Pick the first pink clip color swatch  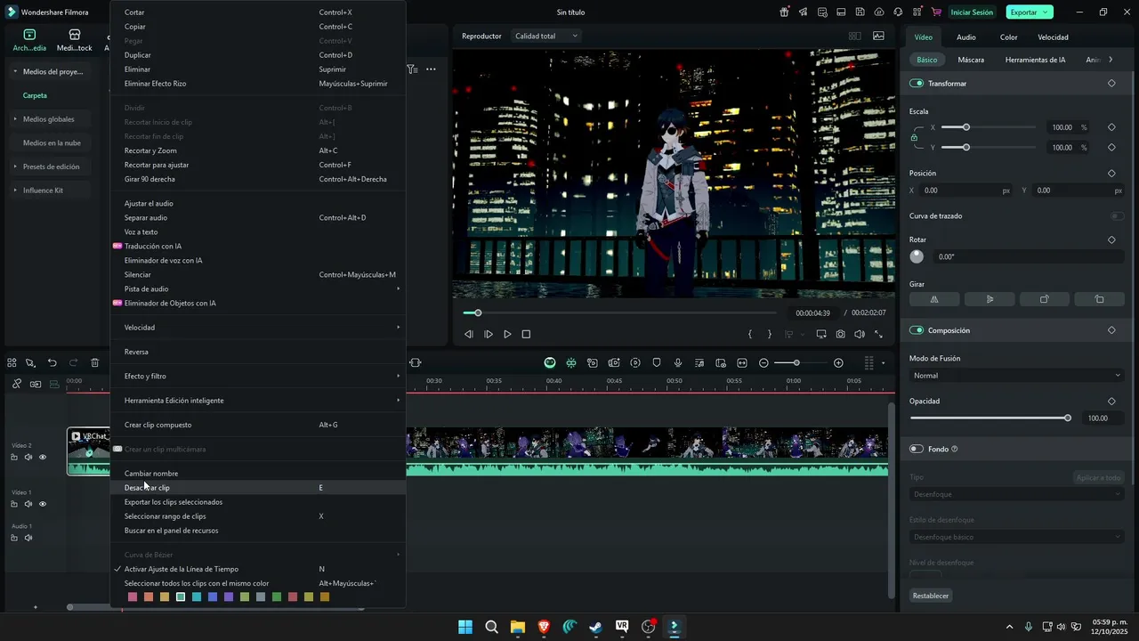pos(133,597)
